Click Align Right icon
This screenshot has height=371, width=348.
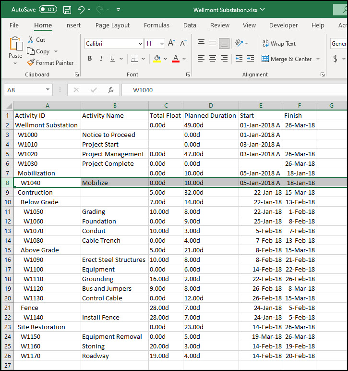click(224, 59)
